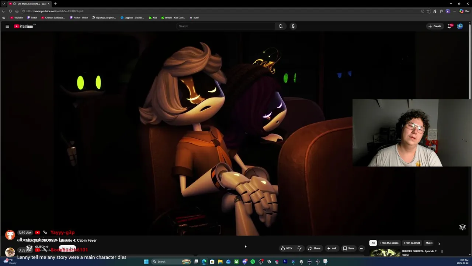This screenshot has height=266, width=472.
Task: Open the Kick bookmark
Action: tap(153, 18)
